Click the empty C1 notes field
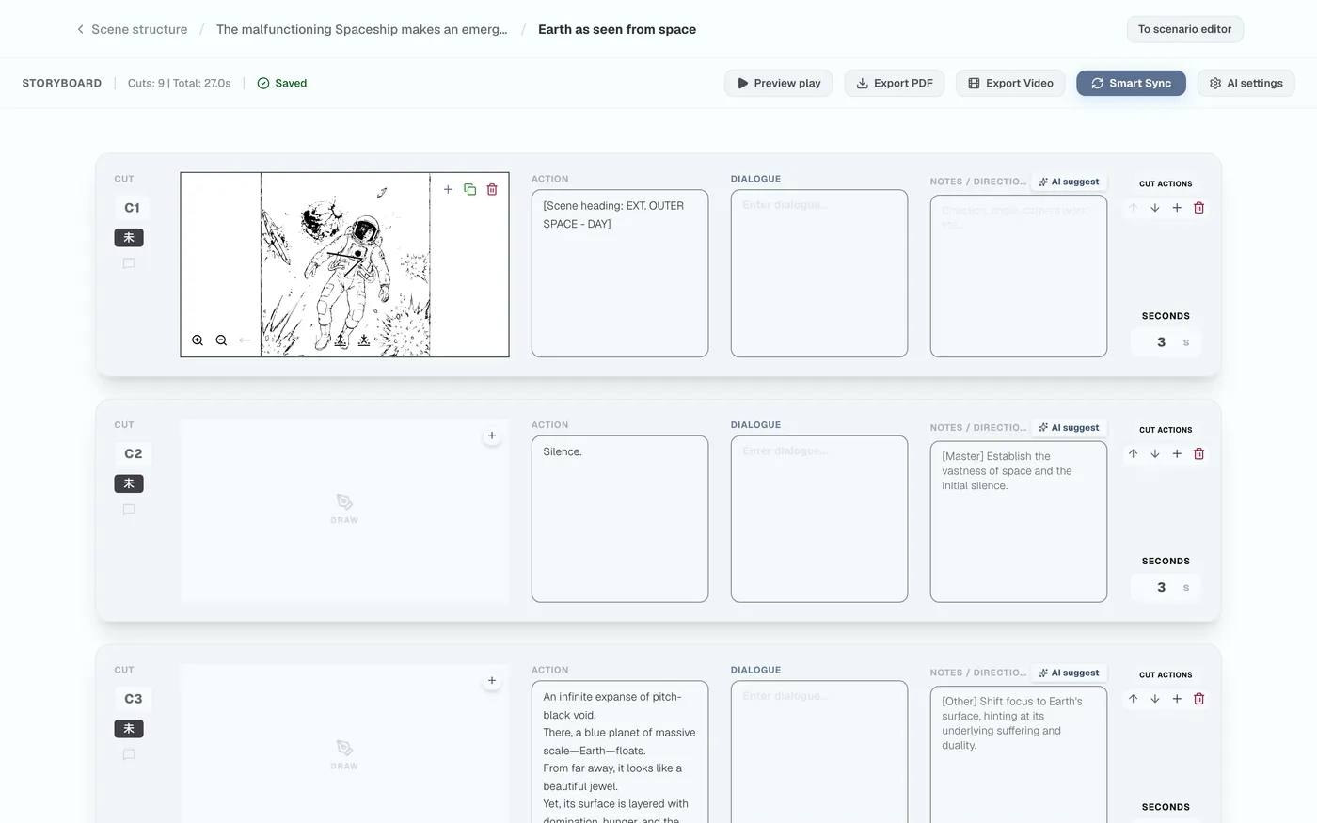Screen dimensions: 1317x823 tap(1019, 277)
